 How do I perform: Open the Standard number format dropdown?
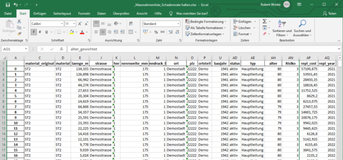178,24
